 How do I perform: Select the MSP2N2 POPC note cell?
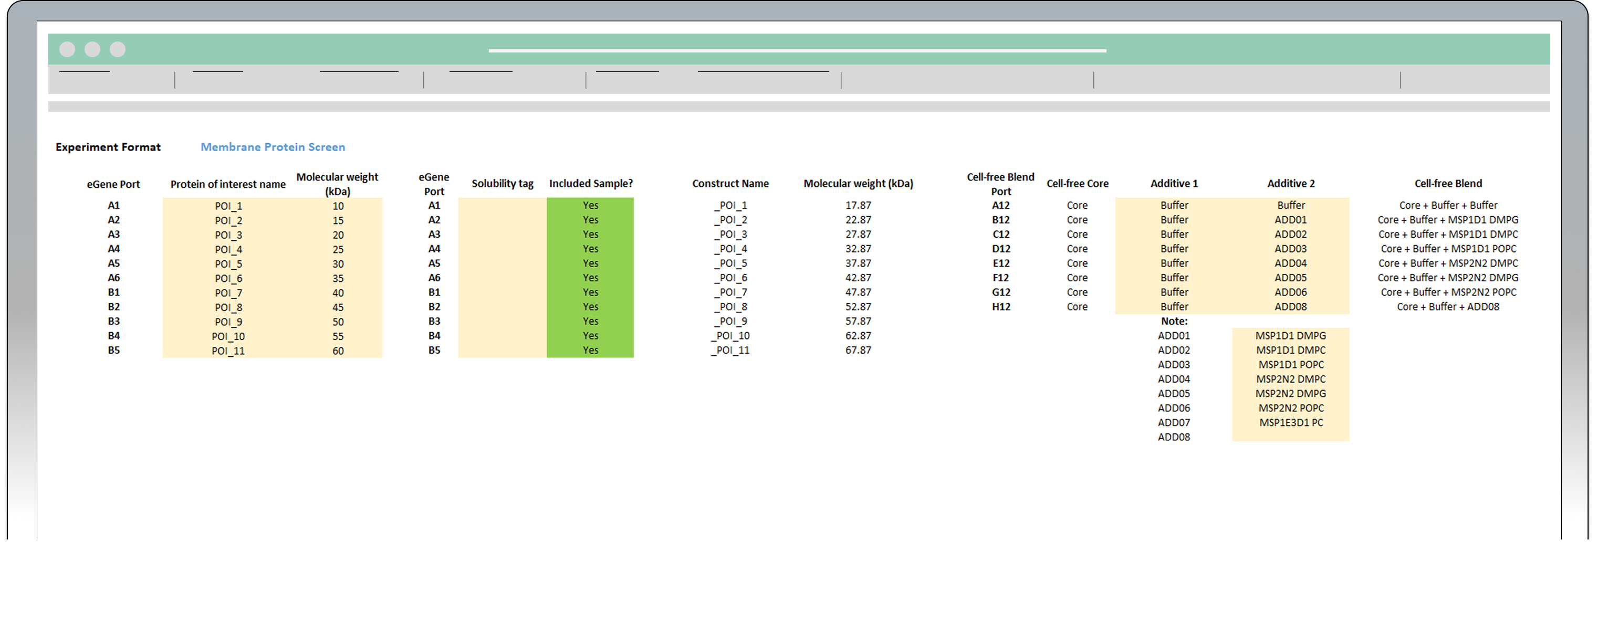pyautogui.click(x=1290, y=408)
